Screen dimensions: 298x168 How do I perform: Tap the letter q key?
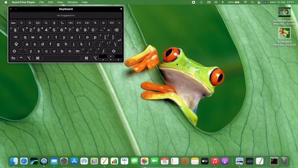point(25,37)
